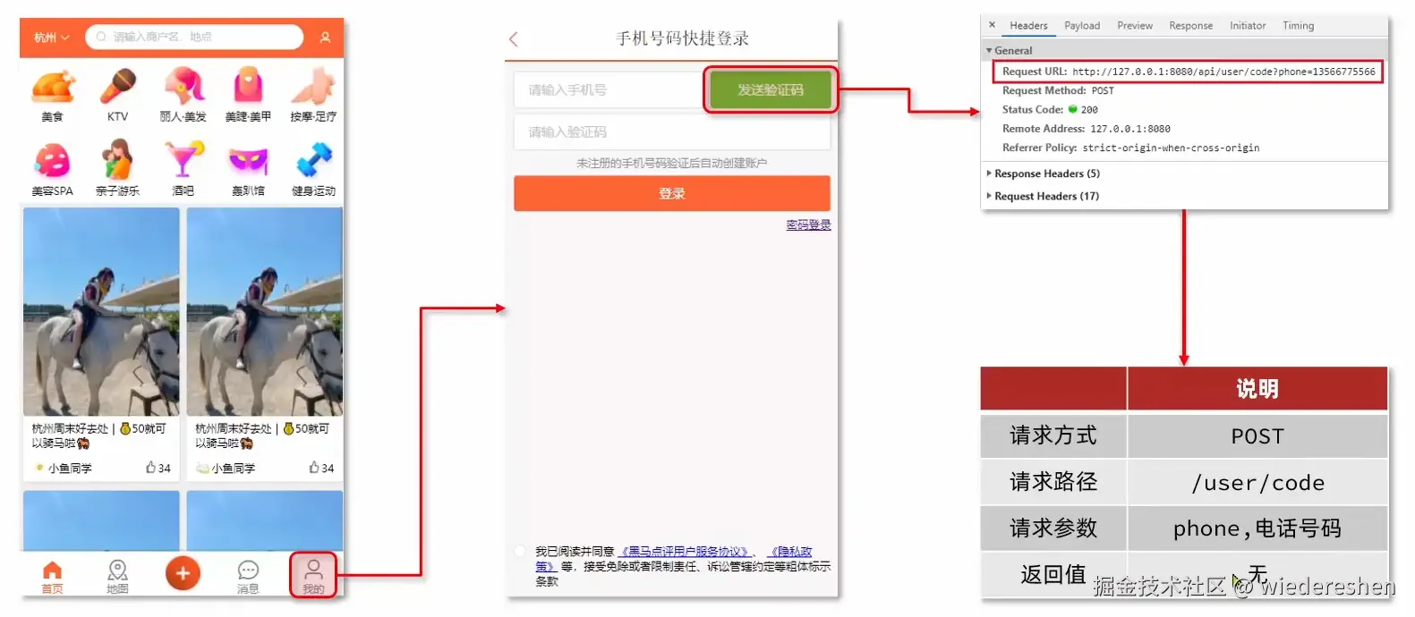The width and height of the screenshot is (1415, 617).
Task: Open the first horse riding post photo
Action: (x=101, y=311)
